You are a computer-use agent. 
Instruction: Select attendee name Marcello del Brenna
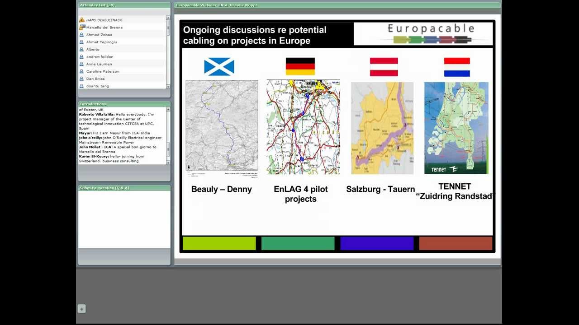pyautogui.click(x=104, y=27)
